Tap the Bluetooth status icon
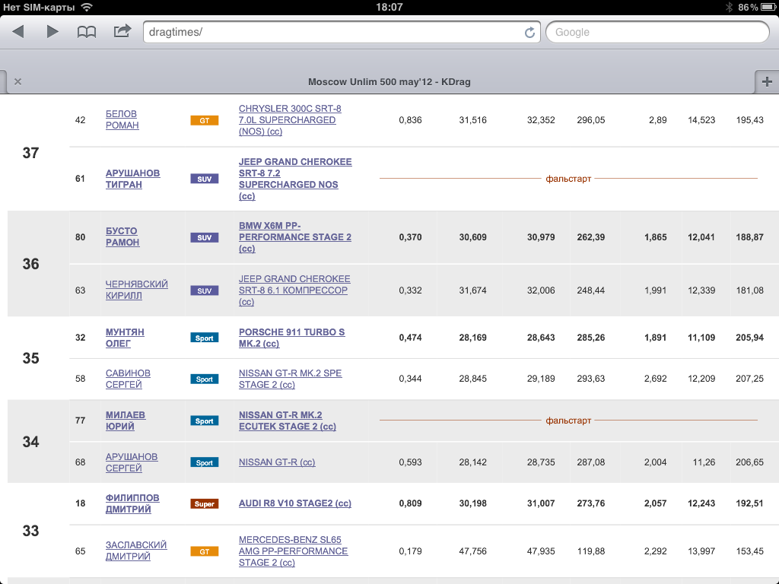The image size is (779, 584). point(729,7)
